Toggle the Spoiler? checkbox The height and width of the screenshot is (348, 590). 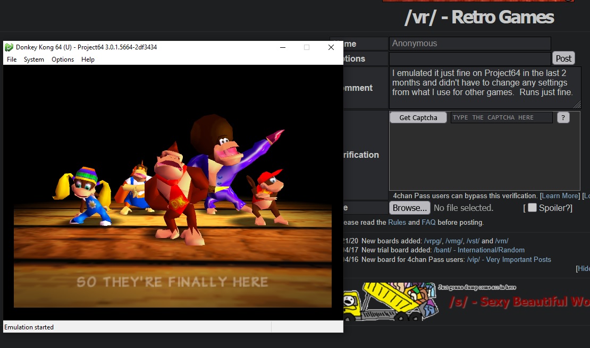pyautogui.click(x=532, y=207)
